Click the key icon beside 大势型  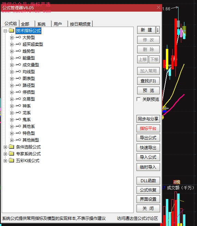18,37
